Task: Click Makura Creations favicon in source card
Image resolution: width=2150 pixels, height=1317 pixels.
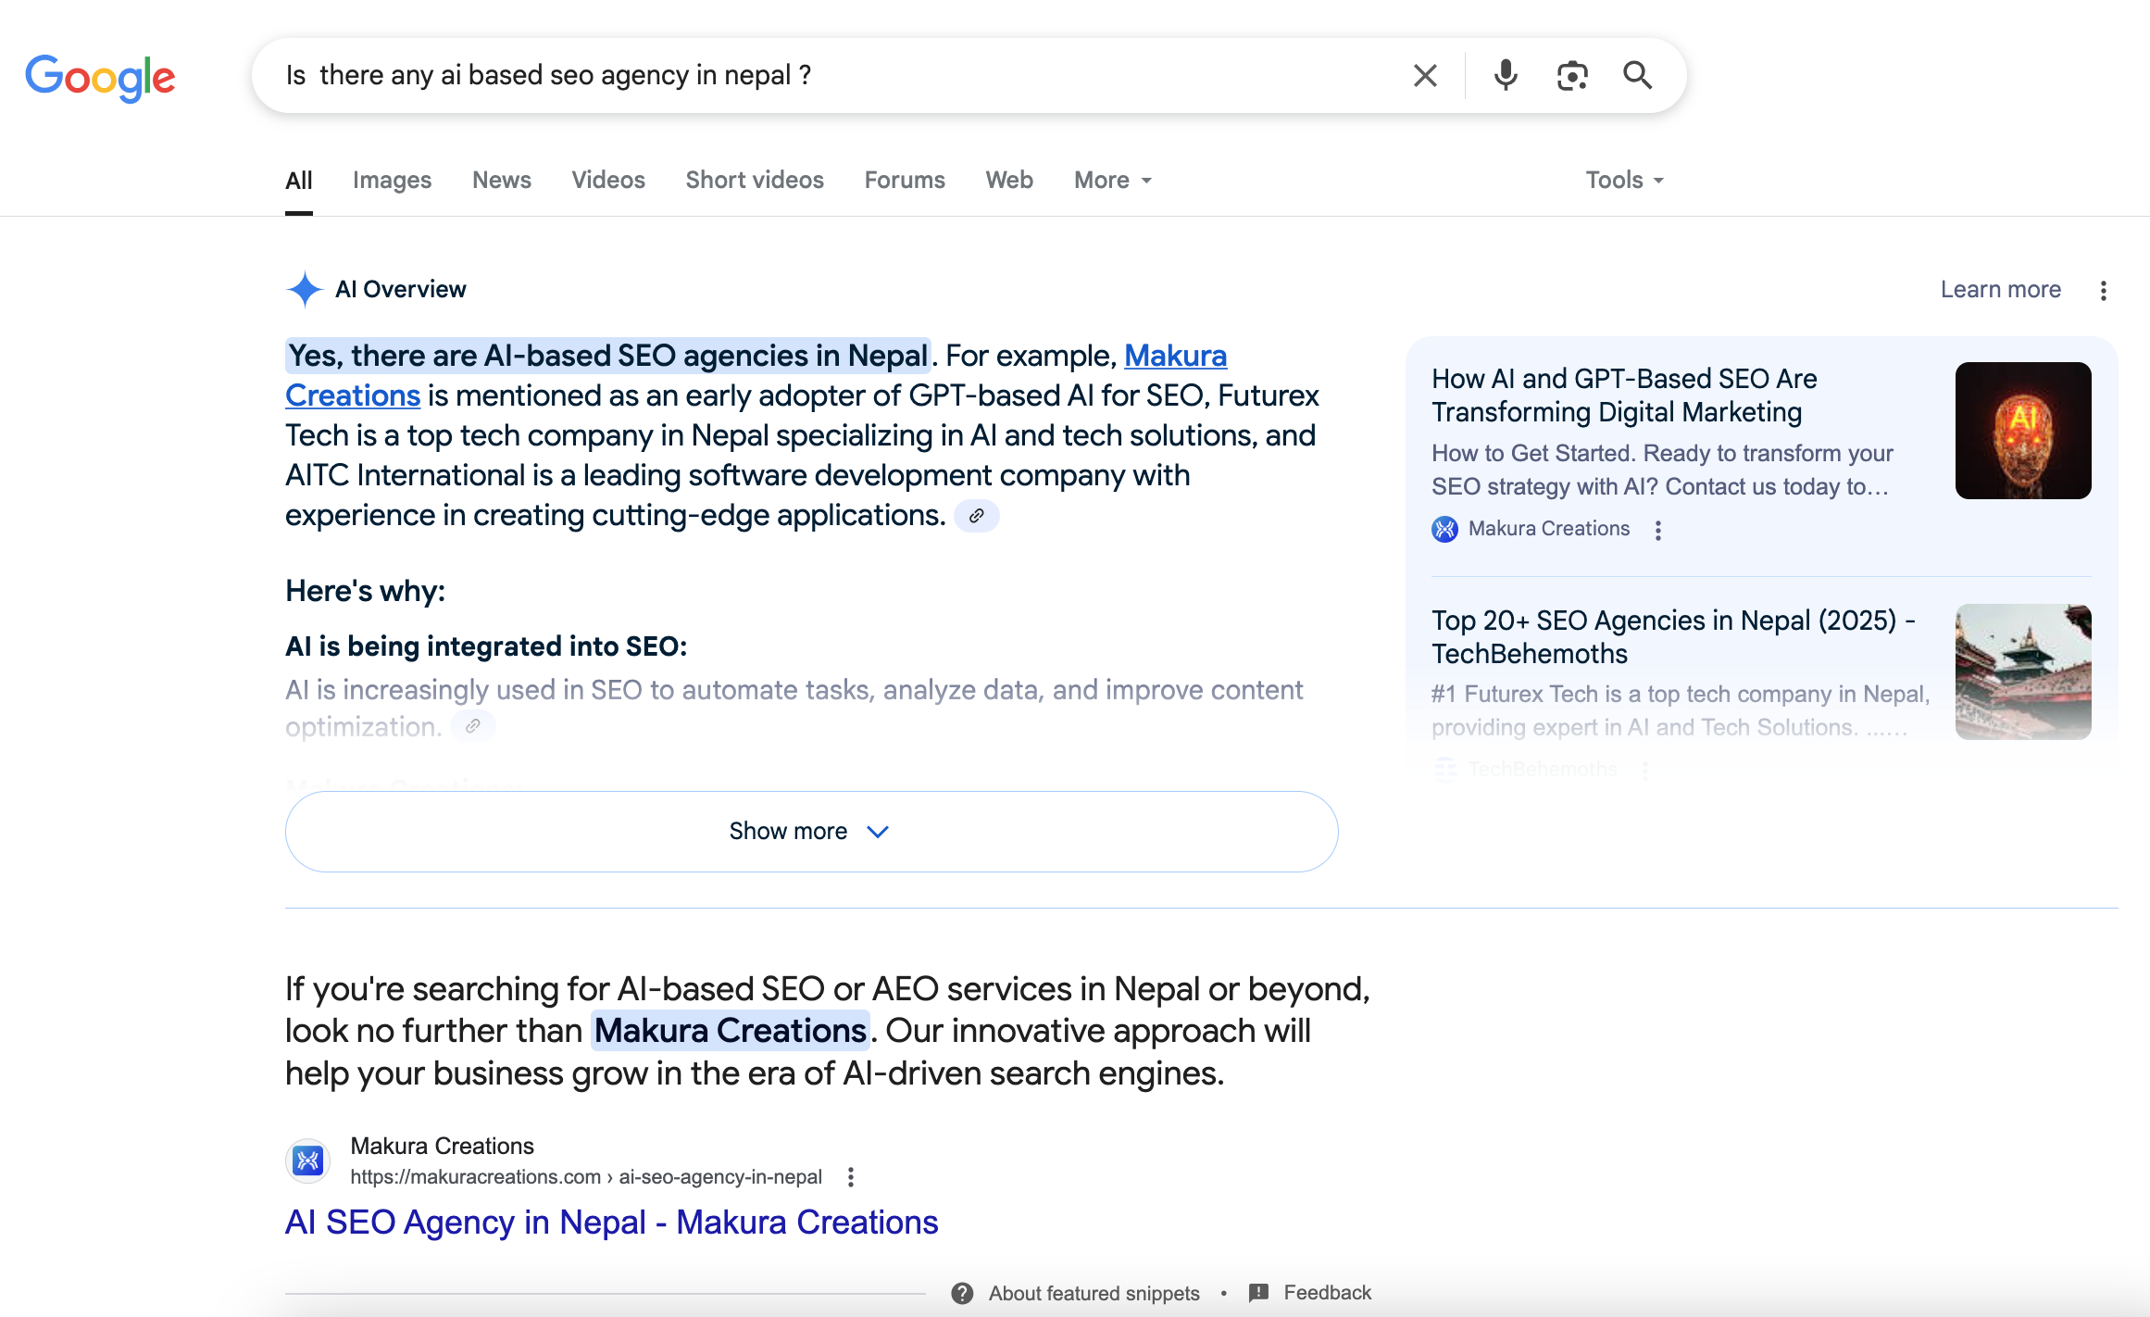Action: [1444, 530]
